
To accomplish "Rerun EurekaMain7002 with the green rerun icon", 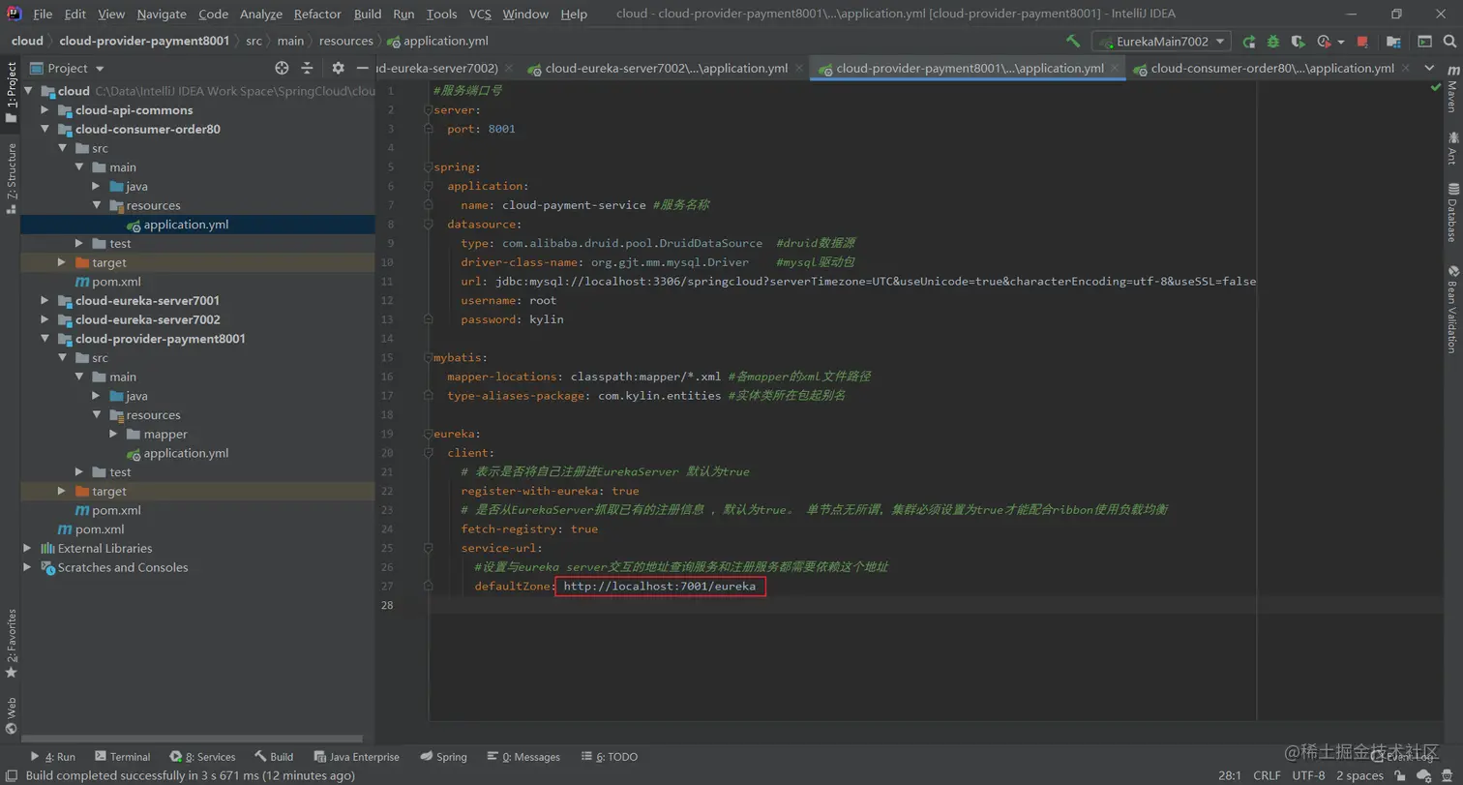I will pos(1249,42).
